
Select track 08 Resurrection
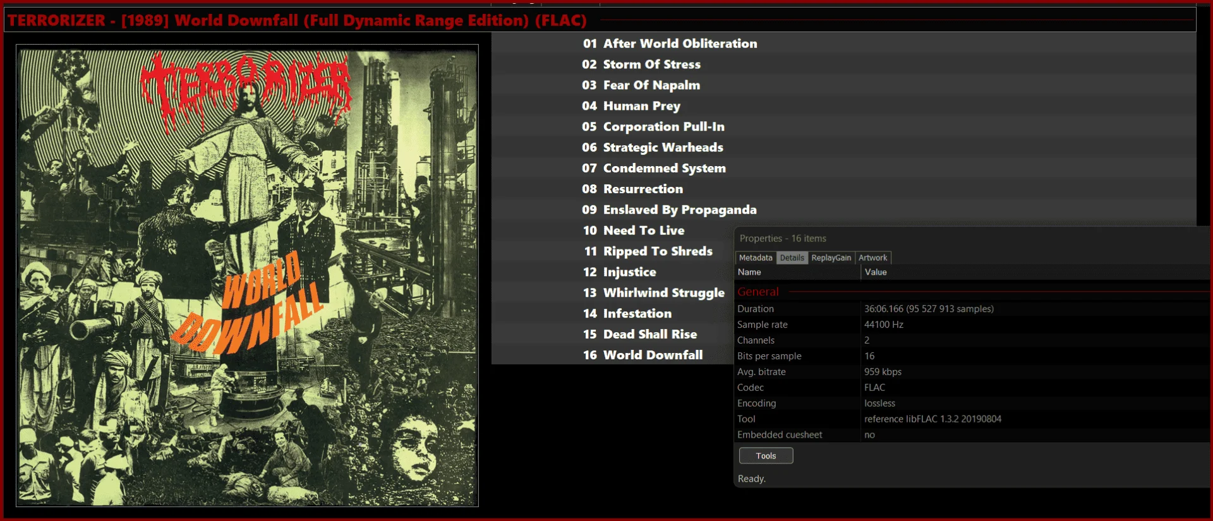843,189
